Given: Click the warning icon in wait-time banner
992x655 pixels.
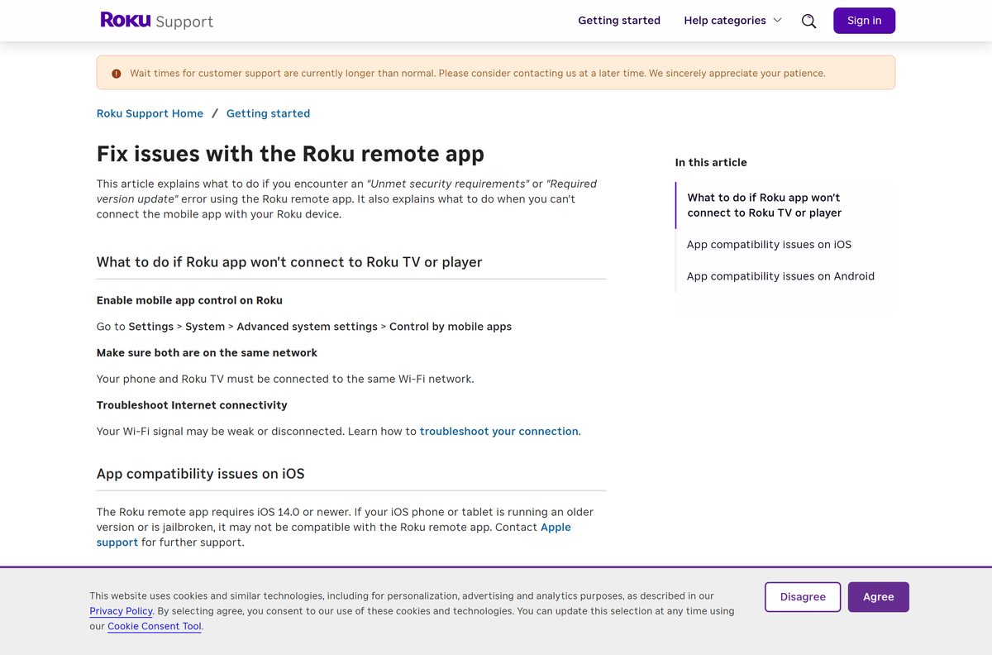Looking at the screenshot, I should point(117,74).
